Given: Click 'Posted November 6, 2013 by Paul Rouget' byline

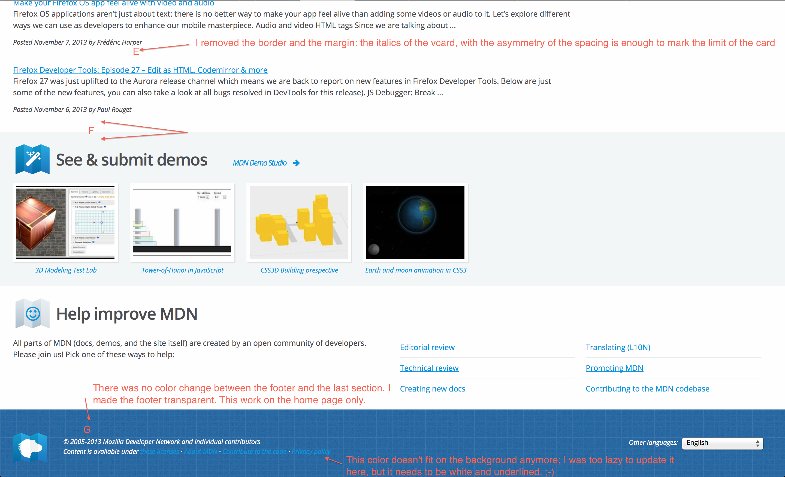Looking at the screenshot, I should (72, 109).
